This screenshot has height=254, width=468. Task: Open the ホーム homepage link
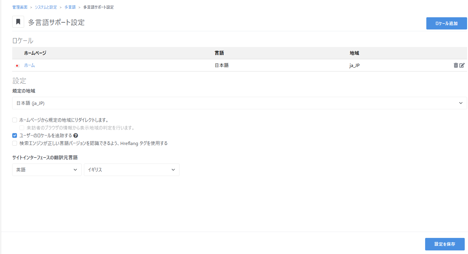point(29,65)
